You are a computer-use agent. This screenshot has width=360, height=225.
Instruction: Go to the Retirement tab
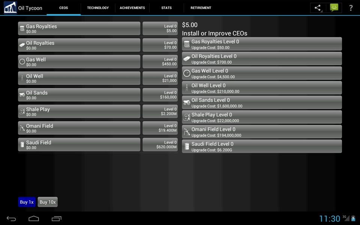point(201,8)
